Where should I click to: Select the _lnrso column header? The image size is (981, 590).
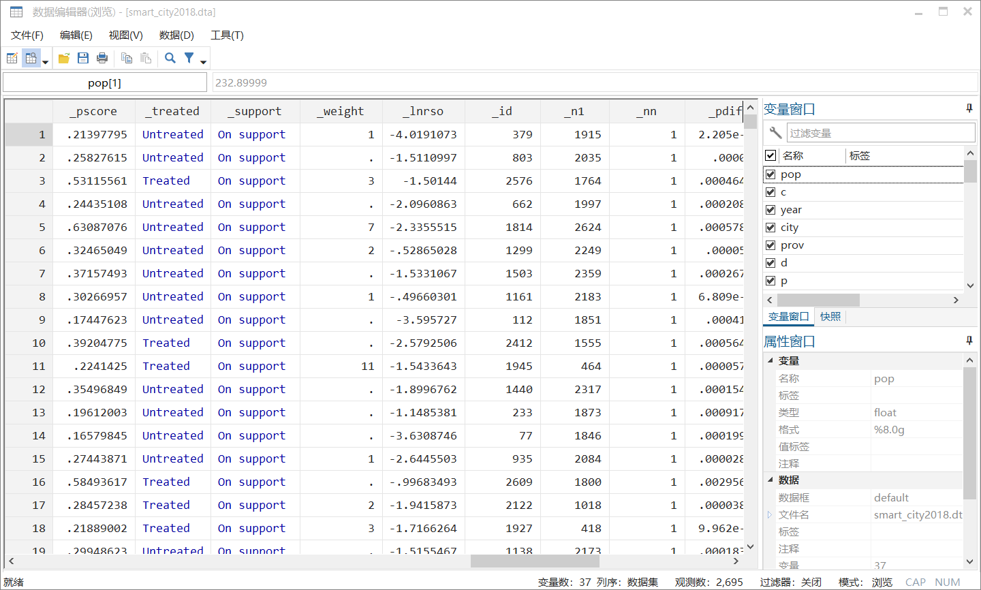[424, 111]
